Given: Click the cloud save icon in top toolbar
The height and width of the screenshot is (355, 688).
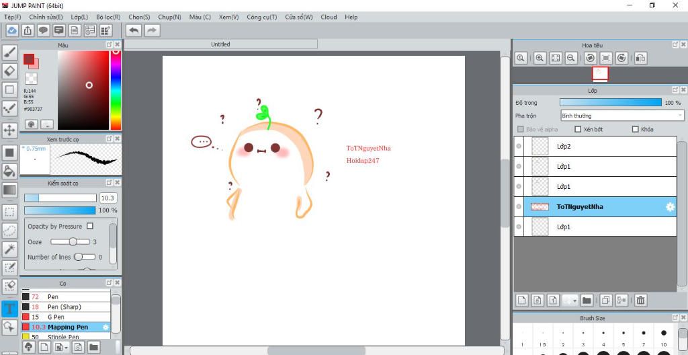Looking at the screenshot, I should [x=12, y=30].
